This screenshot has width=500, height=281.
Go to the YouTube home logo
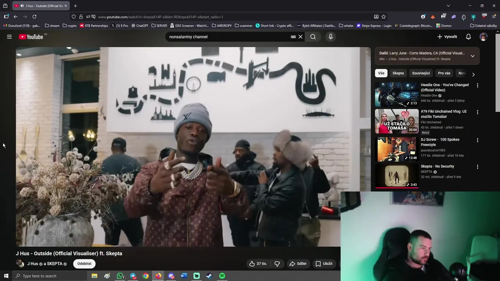31,37
